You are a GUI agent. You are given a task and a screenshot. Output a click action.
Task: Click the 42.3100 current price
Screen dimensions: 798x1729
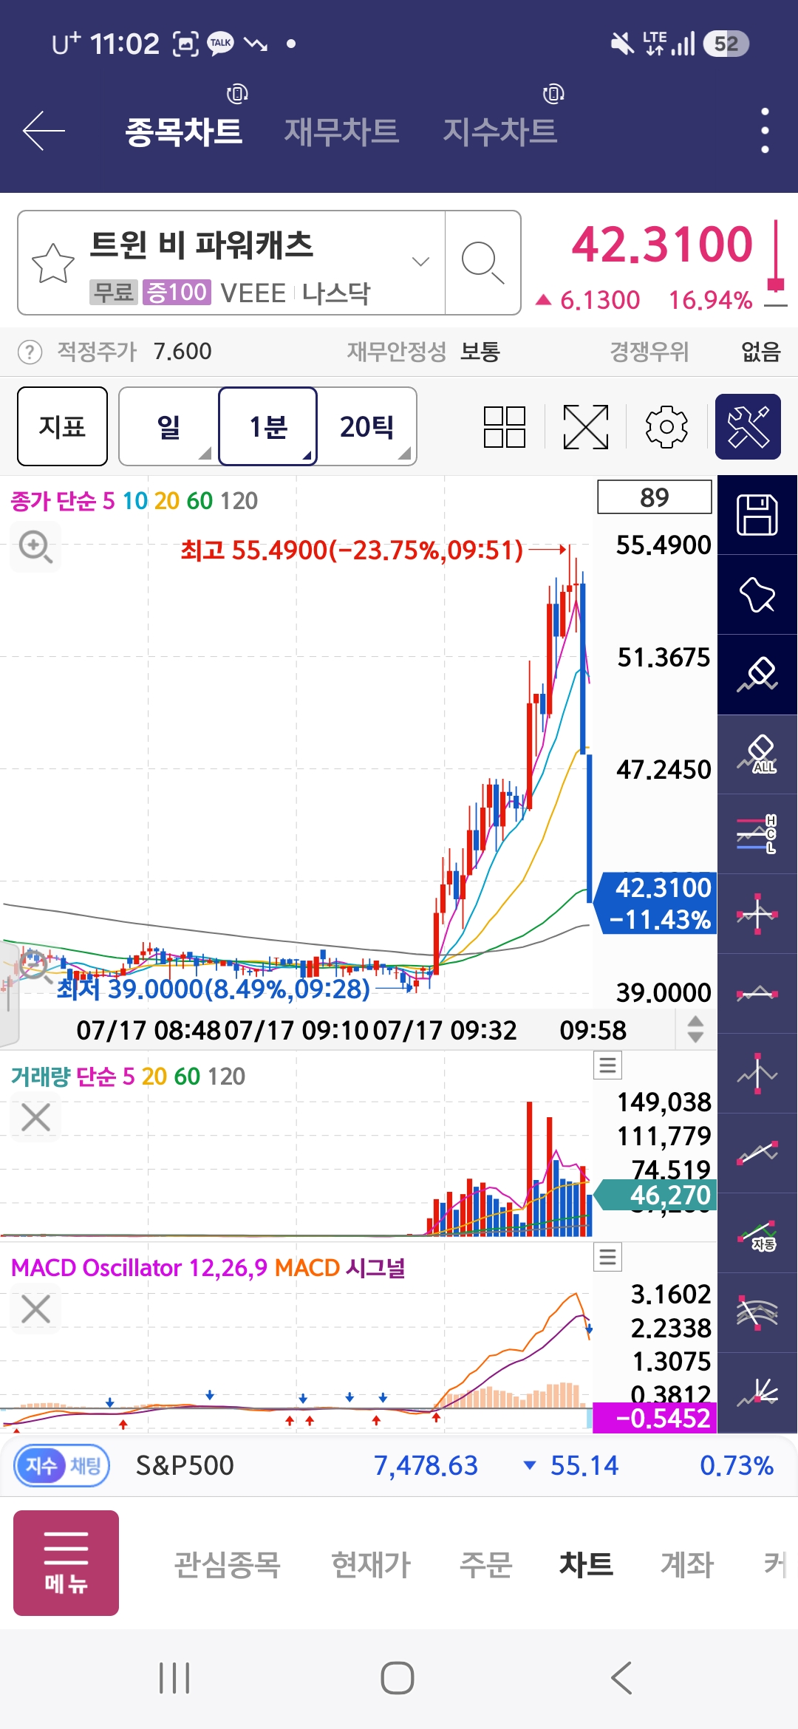click(x=661, y=245)
